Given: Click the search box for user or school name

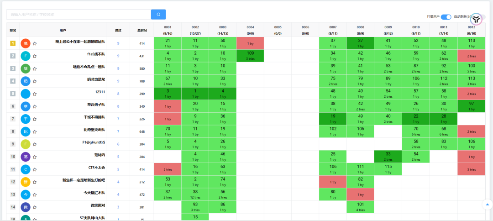Looking at the screenshot, I should click(x=78, y=15).
